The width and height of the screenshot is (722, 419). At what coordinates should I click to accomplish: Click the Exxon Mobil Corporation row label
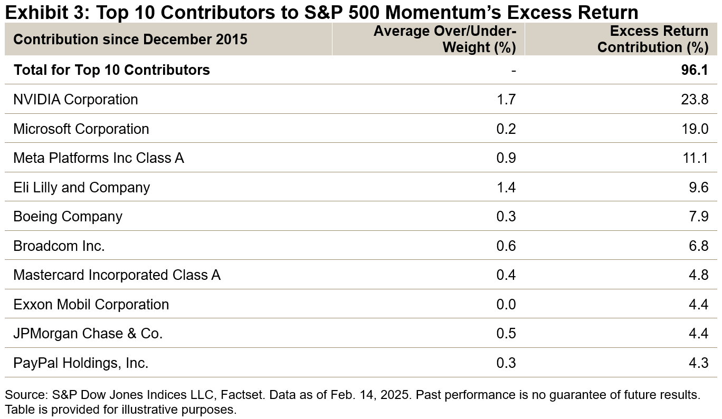[91, 305]
